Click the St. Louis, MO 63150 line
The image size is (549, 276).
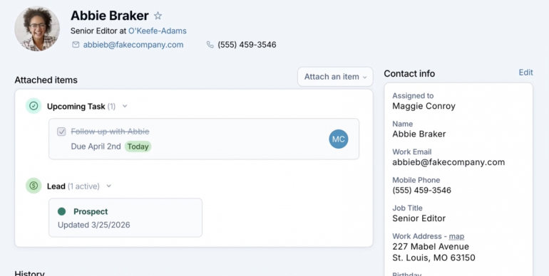(x=433, y=258)
